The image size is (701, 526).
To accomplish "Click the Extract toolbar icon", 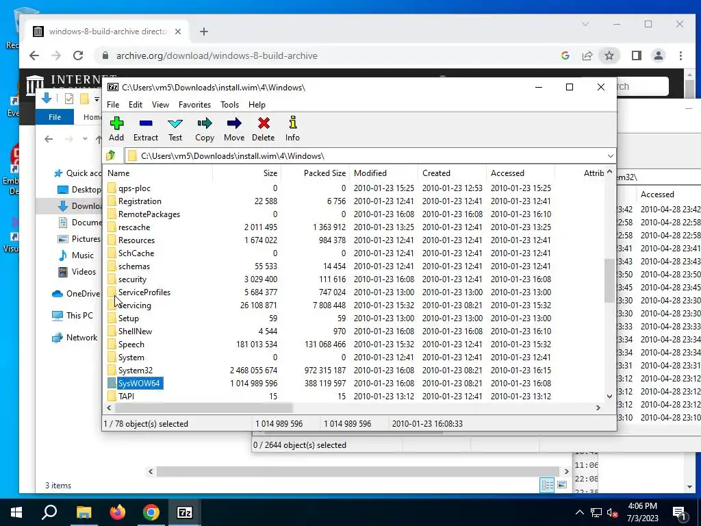I will (146, 129).
